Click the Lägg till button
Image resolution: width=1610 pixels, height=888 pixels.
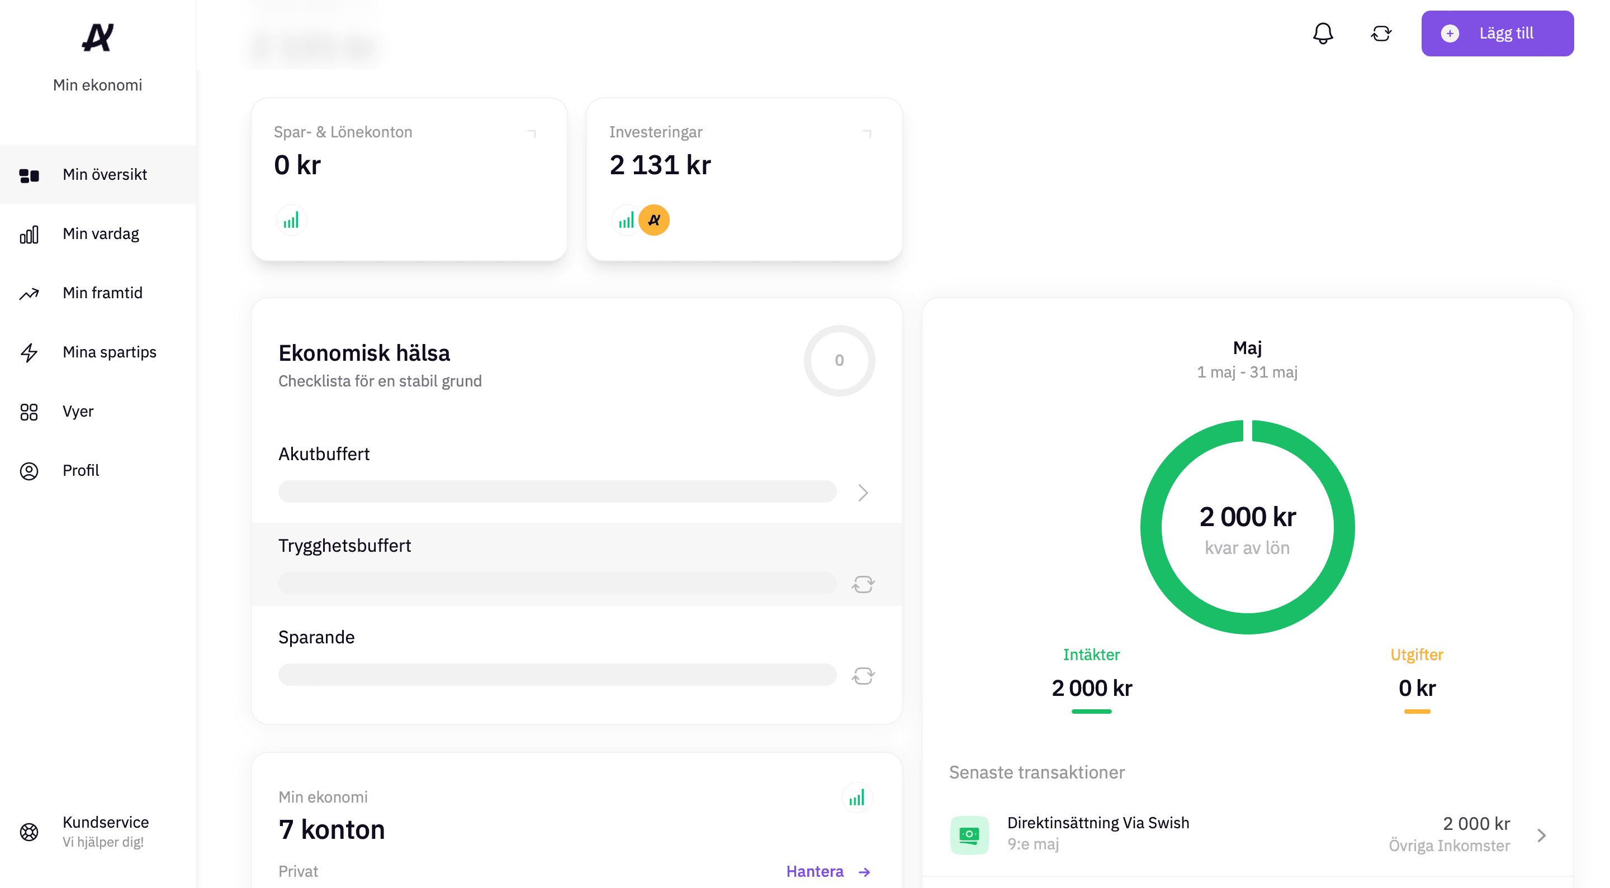click(1497, 33)
